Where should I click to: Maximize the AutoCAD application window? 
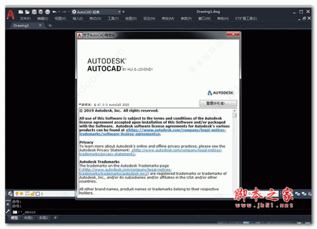point(301,12)
